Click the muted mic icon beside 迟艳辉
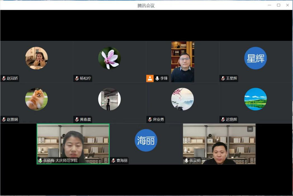 tap(223, 120)
